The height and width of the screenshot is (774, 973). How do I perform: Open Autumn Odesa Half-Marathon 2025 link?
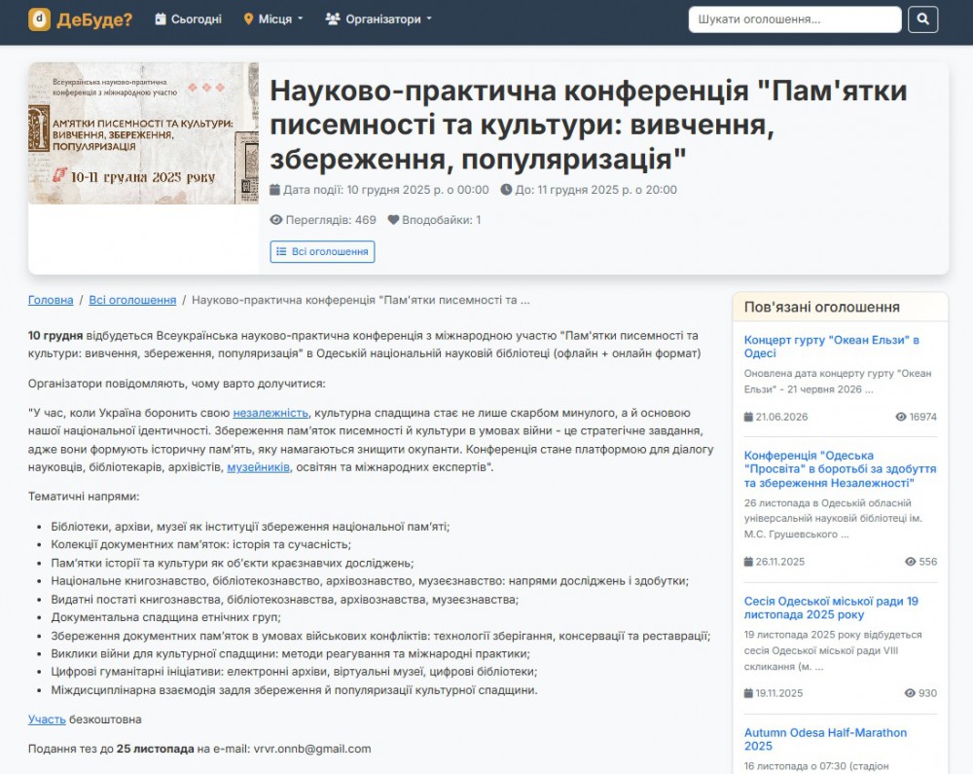(x=825, y=739)
